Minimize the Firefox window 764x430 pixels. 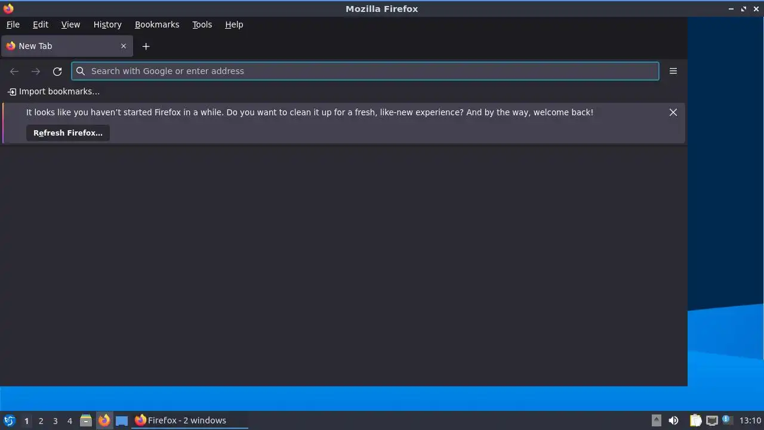point(731,9)
